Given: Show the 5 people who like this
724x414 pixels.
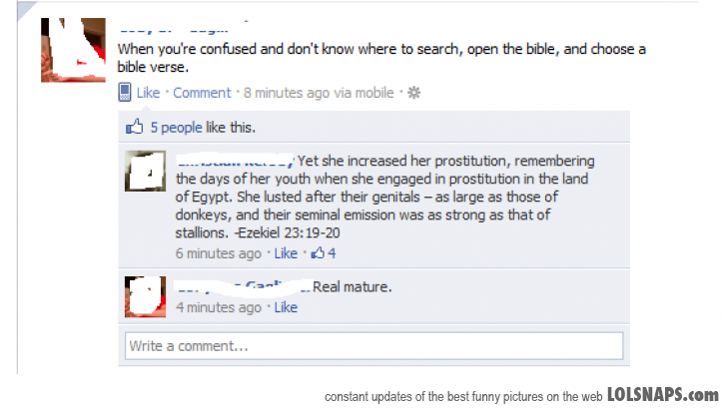Looking at the screenshot, I should click(x=176, y=128).
